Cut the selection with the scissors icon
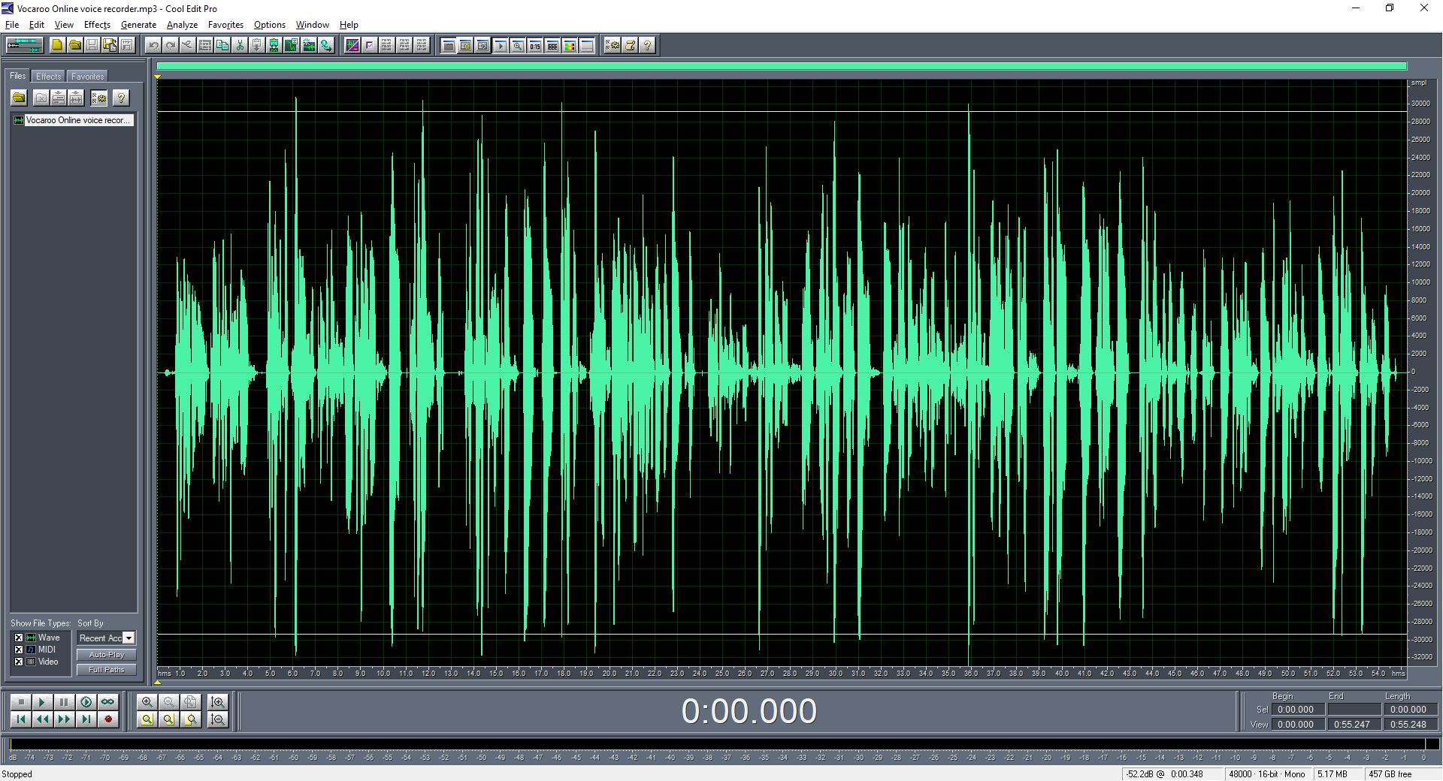Image resolution: width=1443 pixels, height=781 pixels. (240, 45)
